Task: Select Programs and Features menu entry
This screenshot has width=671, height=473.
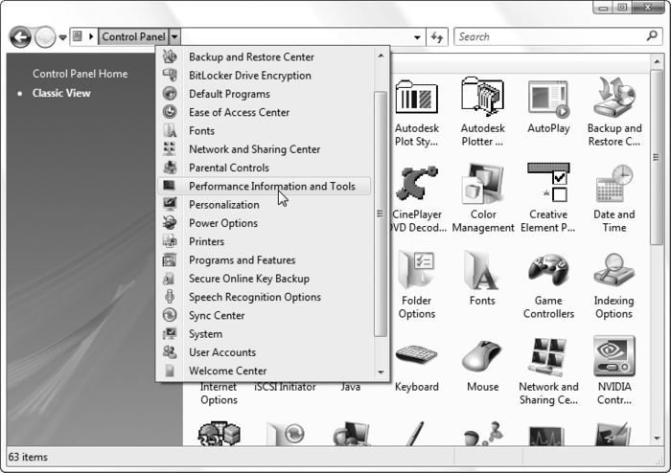Action: 264,259
